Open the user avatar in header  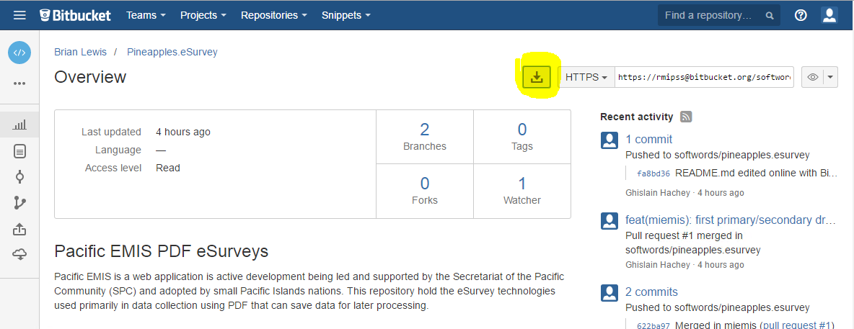click(x=829, y=15)
